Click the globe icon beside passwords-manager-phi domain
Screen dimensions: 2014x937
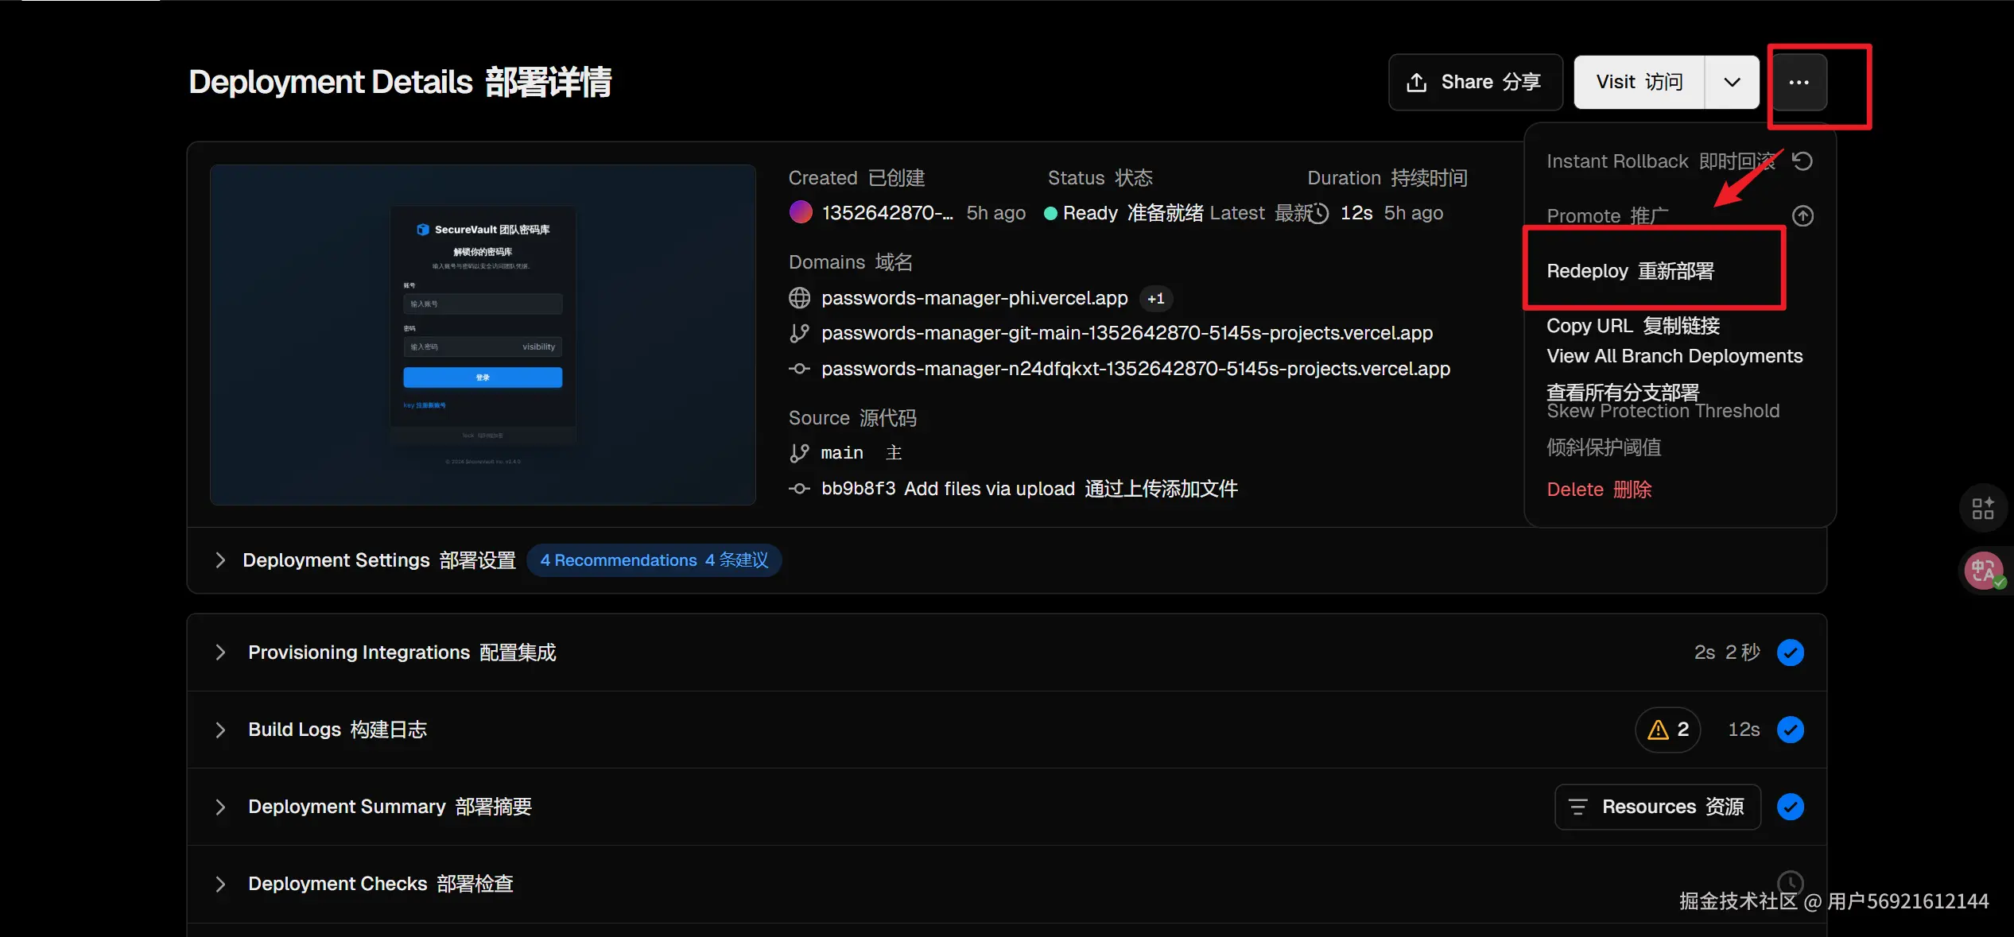pyautogui.click(x=799, y=298)
